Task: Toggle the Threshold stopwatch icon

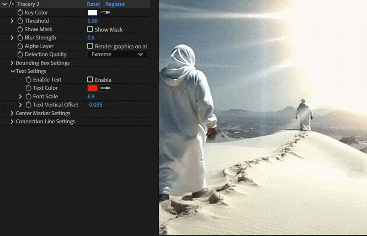Action: point(20,21)
